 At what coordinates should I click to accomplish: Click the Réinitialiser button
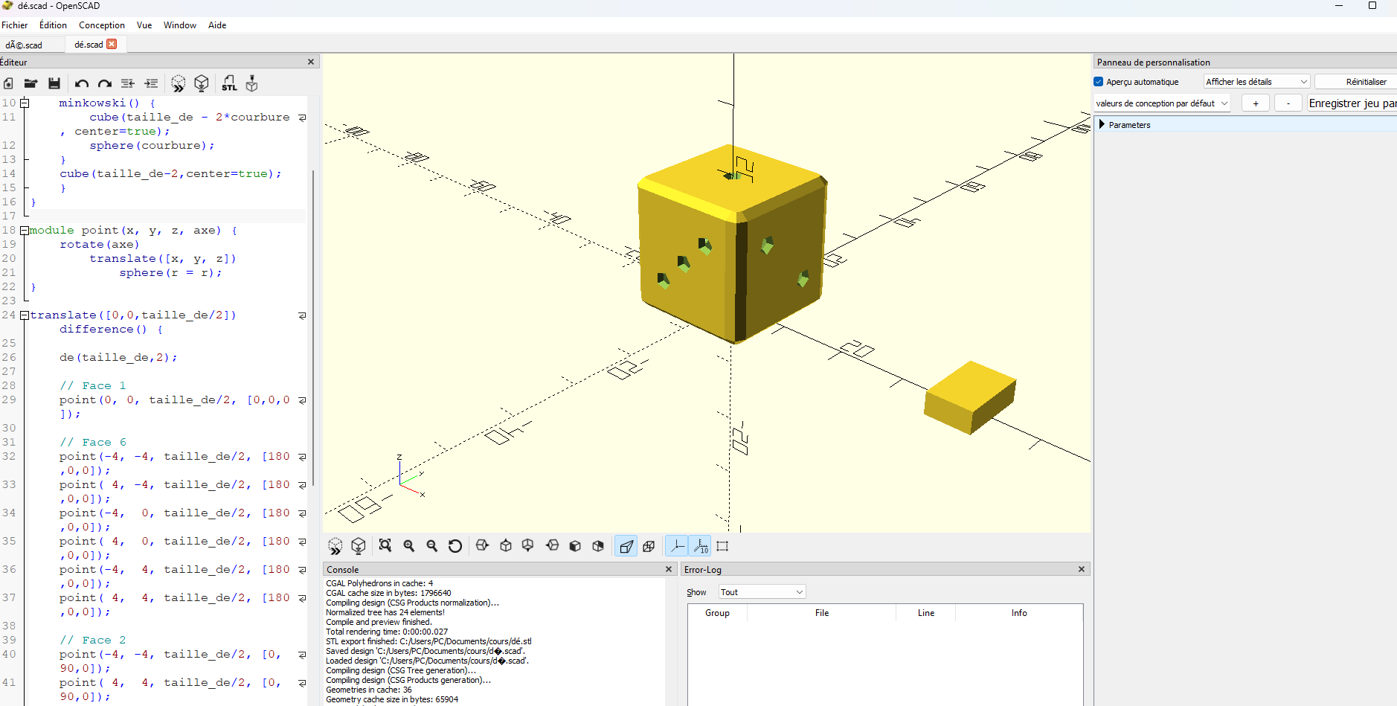(x=1365, y=82)
